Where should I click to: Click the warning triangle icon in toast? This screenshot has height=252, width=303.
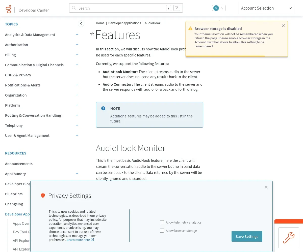coord(190,28)
